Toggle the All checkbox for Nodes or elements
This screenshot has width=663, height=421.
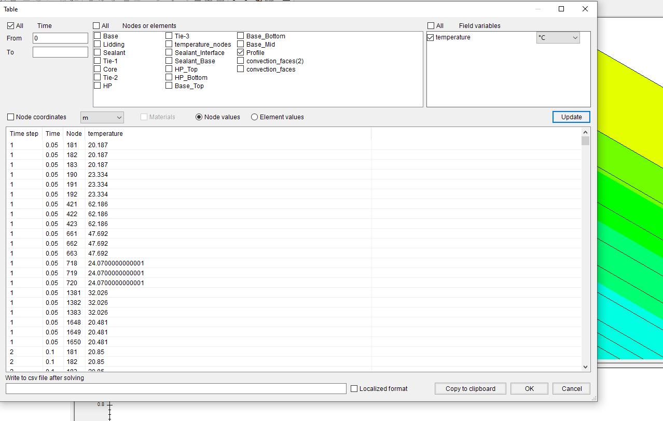(96, 25)
